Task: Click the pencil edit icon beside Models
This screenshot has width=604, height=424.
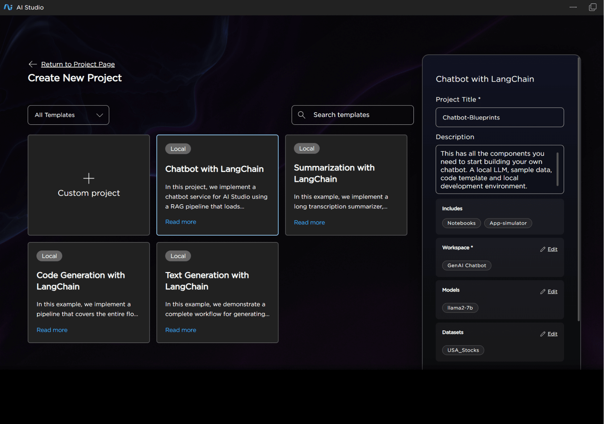Action: point(543,291)
